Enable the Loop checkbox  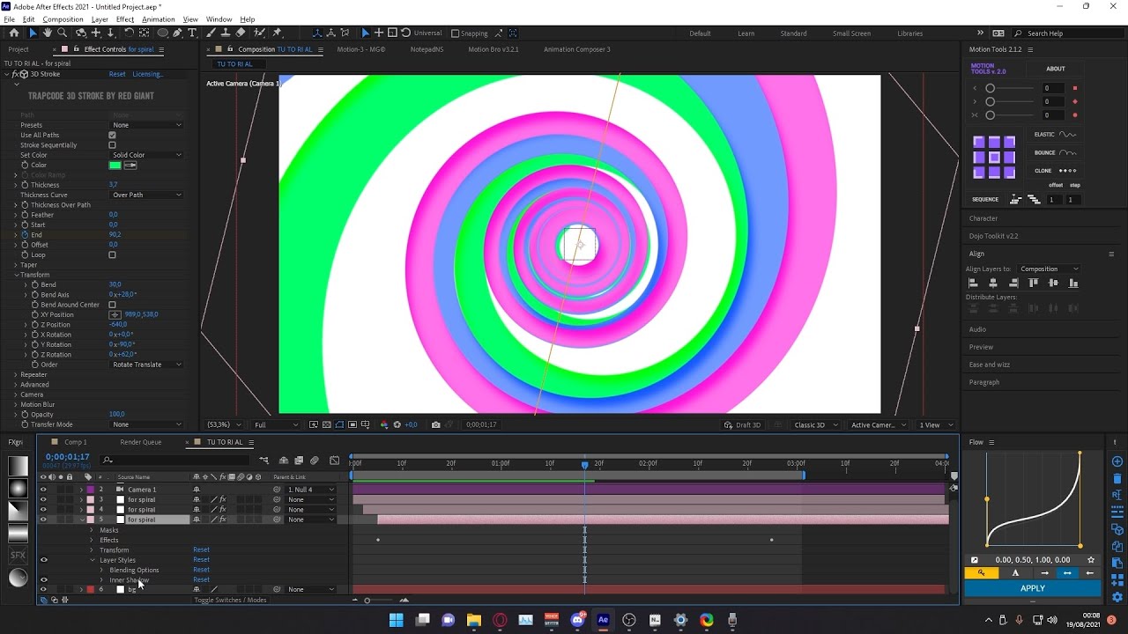[x=112, y=254]
